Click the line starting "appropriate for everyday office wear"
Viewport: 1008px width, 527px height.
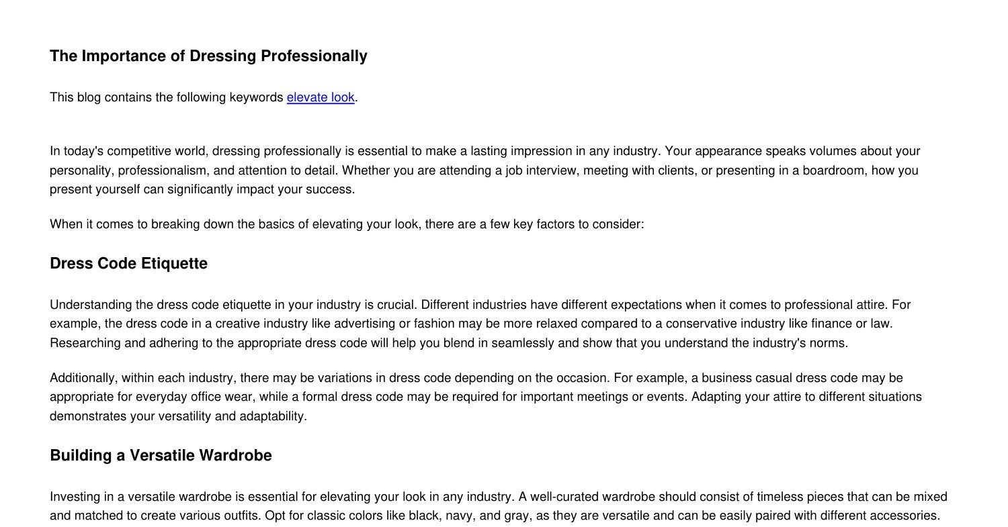coord(485,397)
